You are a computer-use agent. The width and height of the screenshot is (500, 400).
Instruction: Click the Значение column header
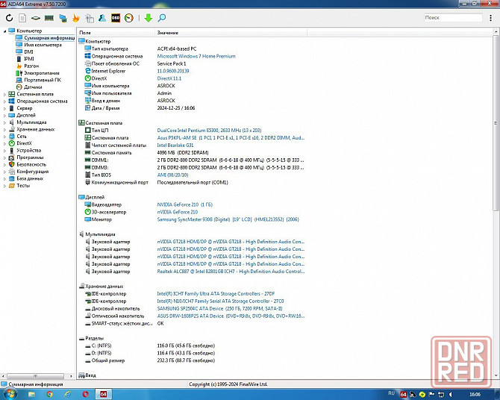[x=231, y=33]
